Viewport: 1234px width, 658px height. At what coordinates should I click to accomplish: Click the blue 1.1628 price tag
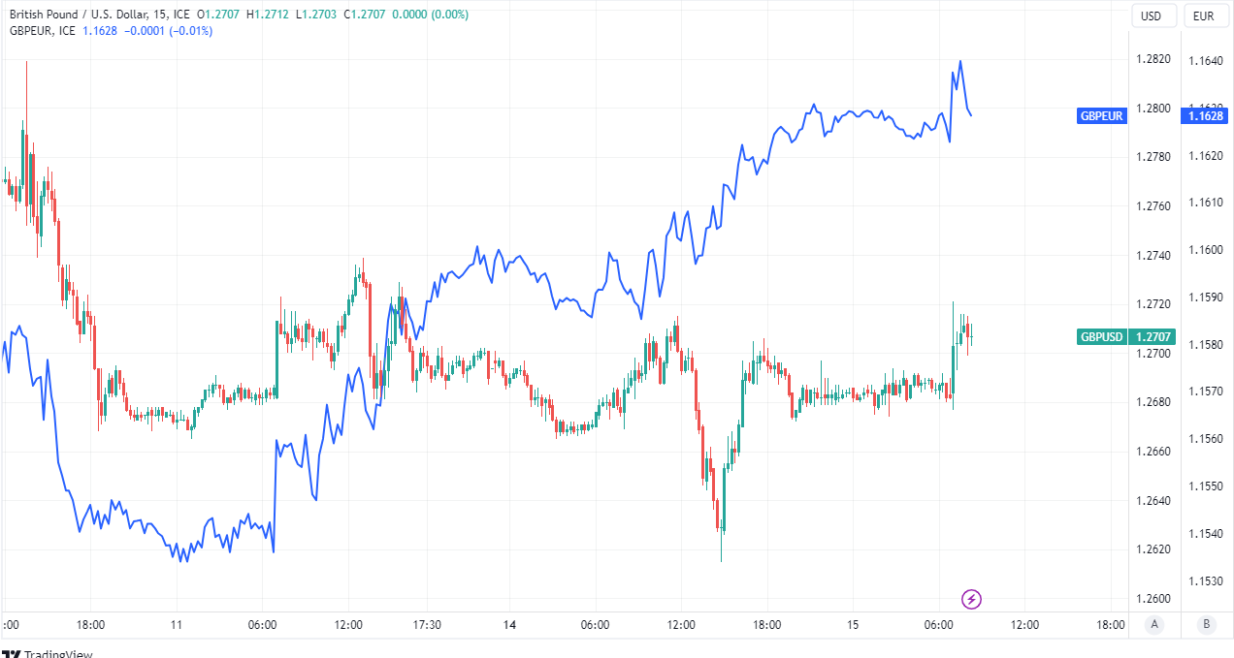1205,116
